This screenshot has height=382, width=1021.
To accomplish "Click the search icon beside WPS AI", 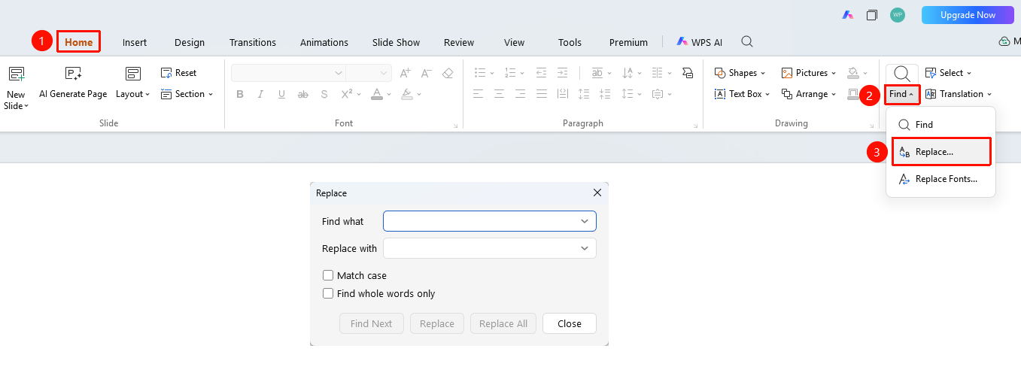I will pyautogui.click(x=747, y=41).
